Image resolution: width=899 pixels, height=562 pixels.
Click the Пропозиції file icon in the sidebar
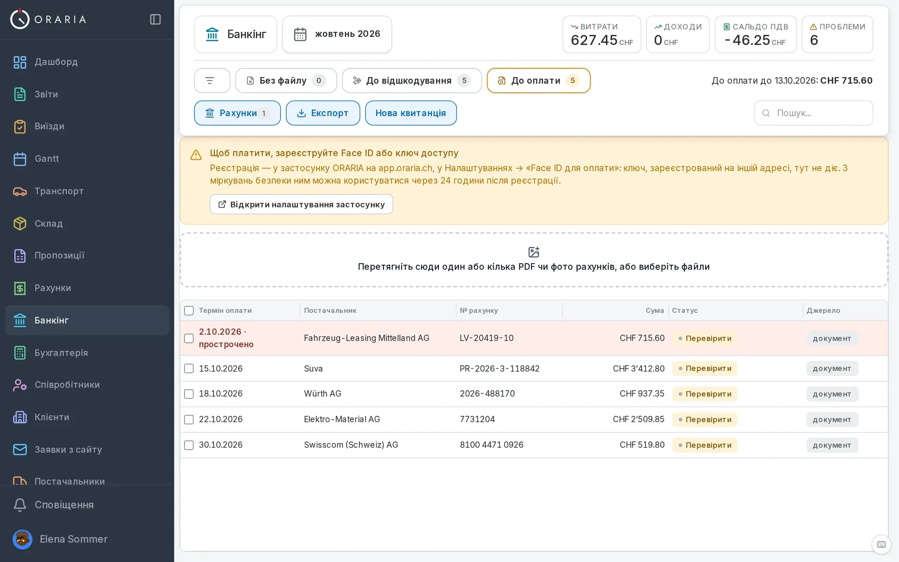(20, 256)
